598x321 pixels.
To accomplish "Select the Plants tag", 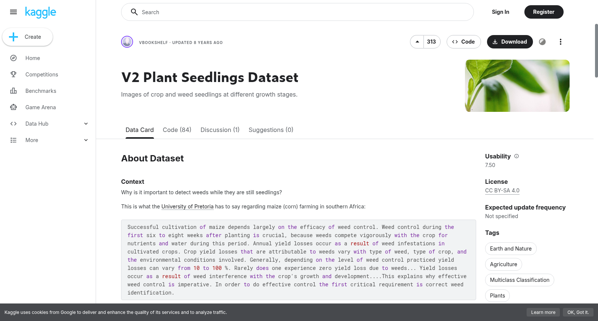I will click(497, 296).
